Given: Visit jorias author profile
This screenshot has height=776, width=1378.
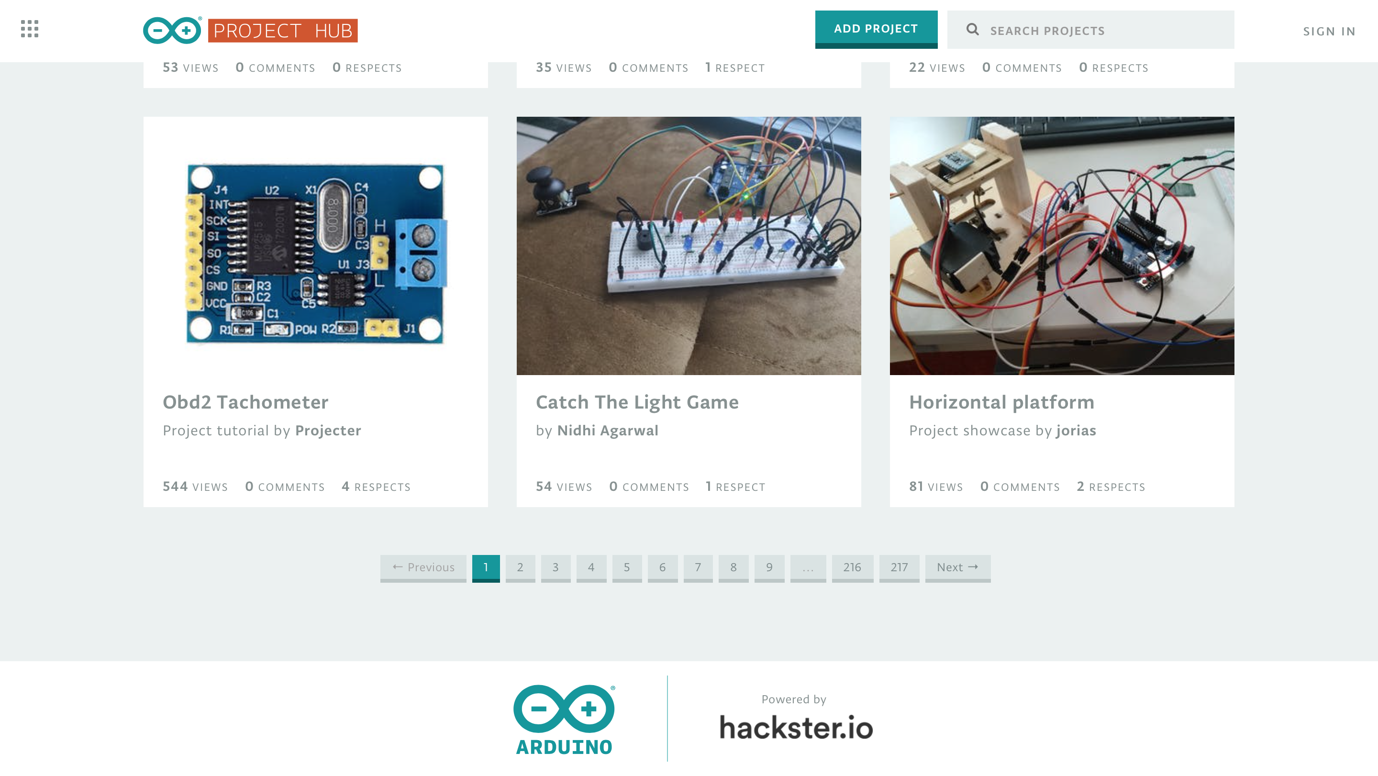Looking at the screenshot, I should pos(1076,431).
